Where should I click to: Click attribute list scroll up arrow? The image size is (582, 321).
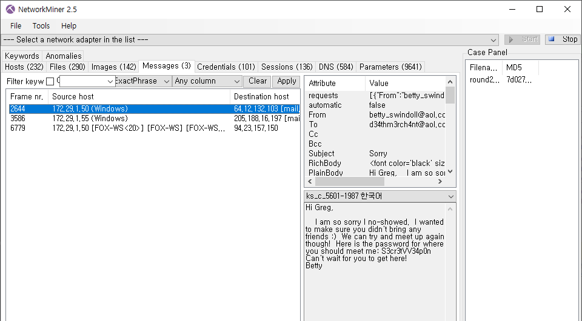pyautogui.click(x=450, y=82)
